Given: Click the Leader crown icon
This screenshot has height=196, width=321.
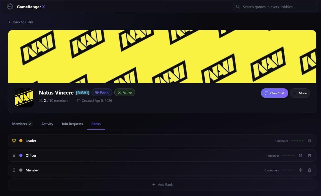Looking at the screenshot, I should [x=14, y=141].
